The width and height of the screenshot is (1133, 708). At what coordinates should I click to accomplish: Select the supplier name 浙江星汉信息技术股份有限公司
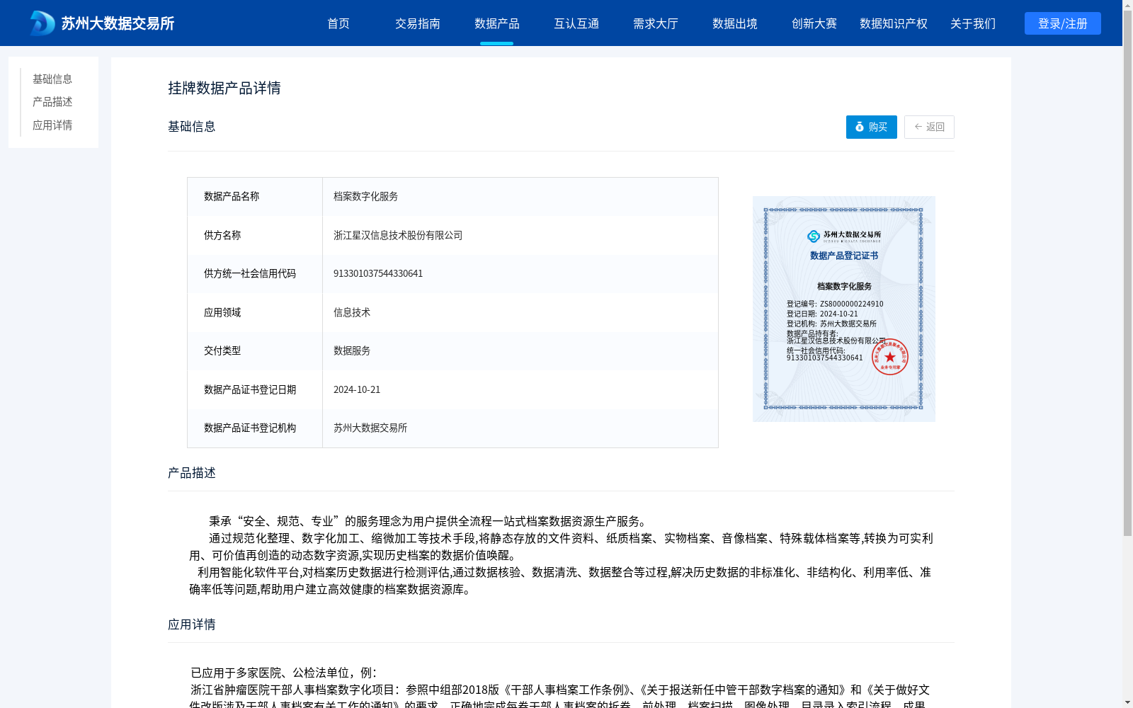(398, 235)
